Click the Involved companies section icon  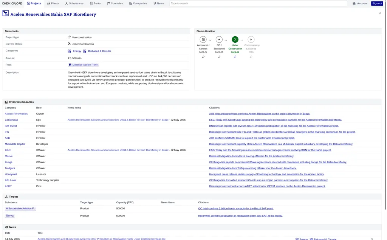(x=6, y=102)
